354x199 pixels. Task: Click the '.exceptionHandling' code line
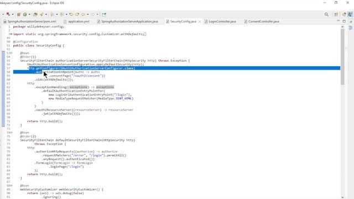point(74,87)
